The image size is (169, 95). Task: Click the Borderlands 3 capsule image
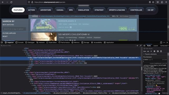44,25
